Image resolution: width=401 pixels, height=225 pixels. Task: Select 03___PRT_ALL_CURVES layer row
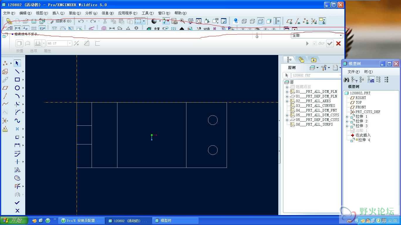pyautogui.click(x=315, y=106)
